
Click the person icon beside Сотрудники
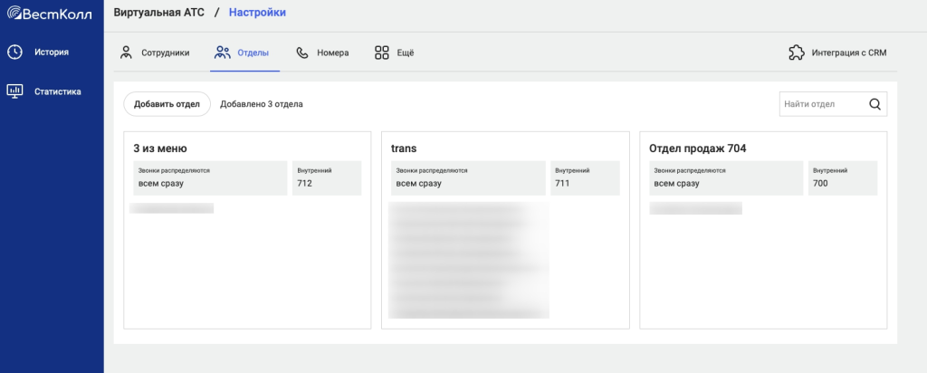pyautogui.click(x=127, y=53)
